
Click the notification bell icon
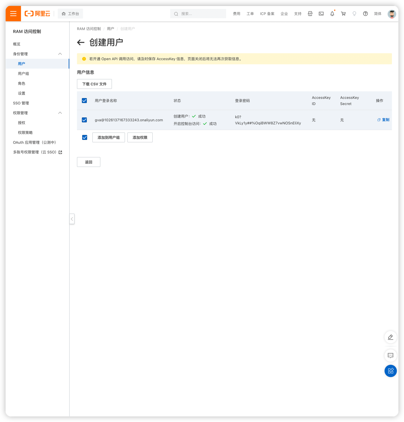point(332,14)
